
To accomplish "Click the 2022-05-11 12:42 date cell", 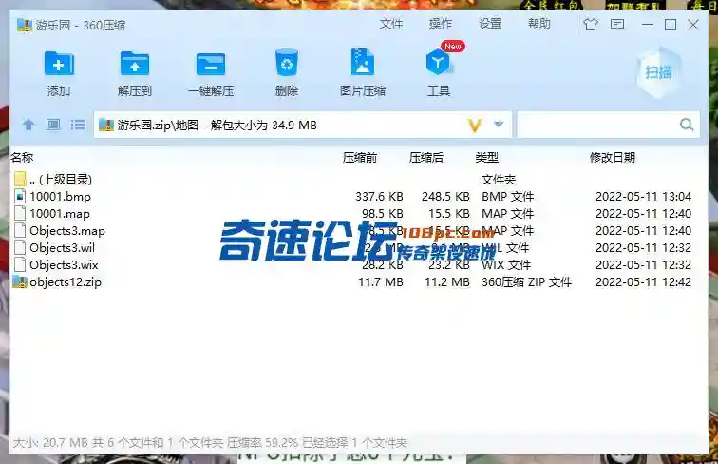I will pos(643,282).
